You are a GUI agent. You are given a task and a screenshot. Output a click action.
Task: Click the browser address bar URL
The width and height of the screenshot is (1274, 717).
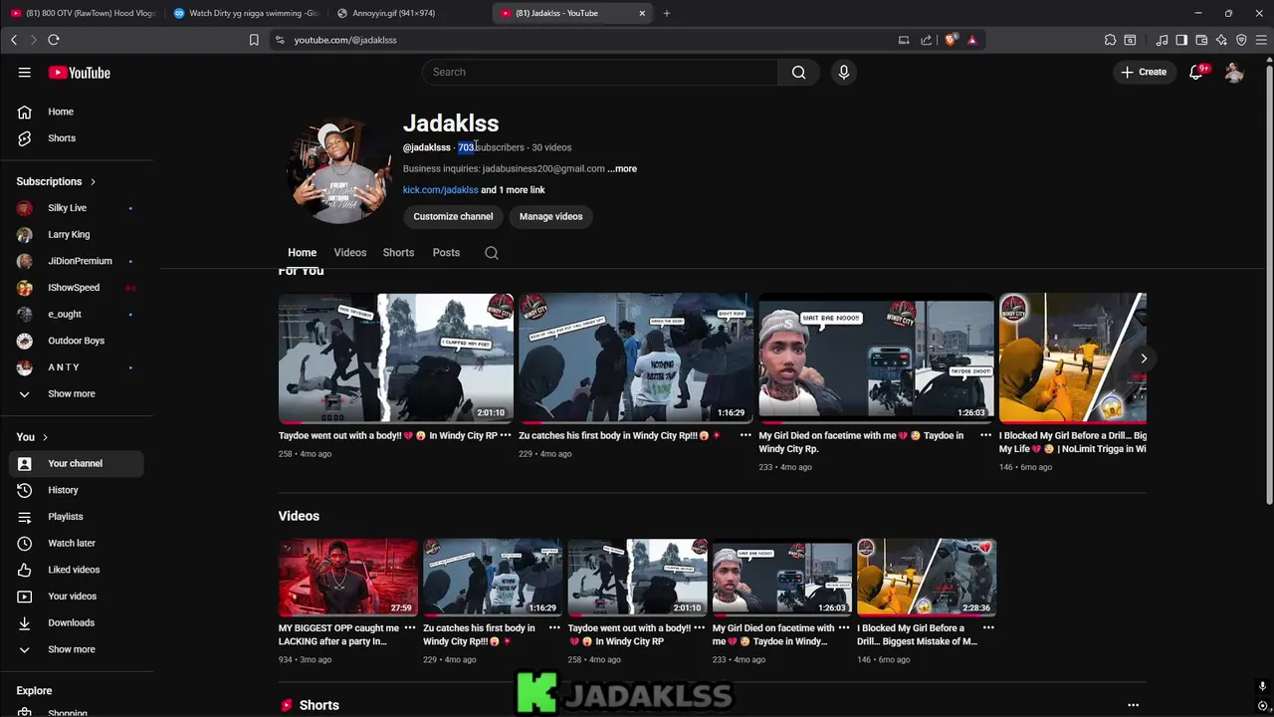coord(345,40)
